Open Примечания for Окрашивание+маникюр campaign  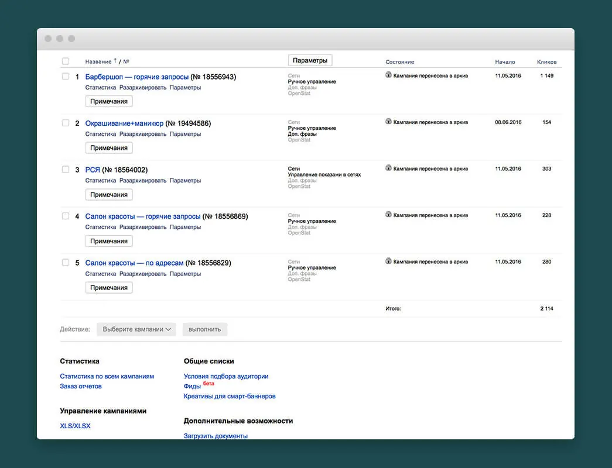[x=109, y=148]
